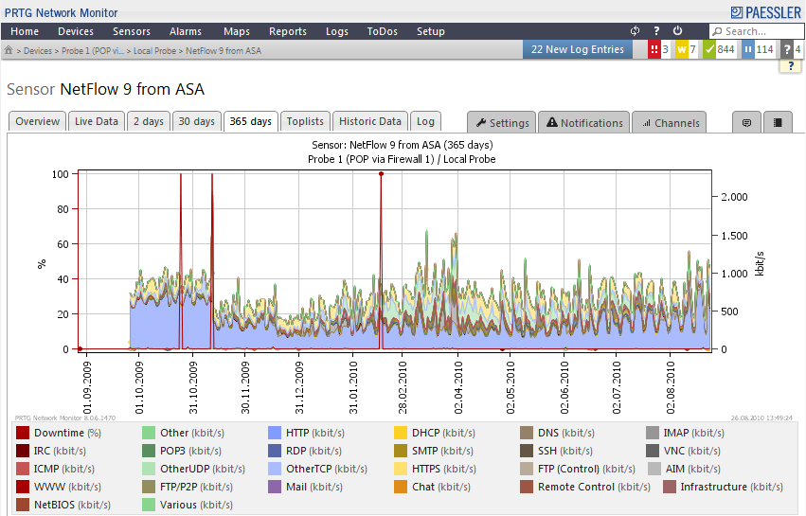Open the Sensors menu
Image resolution: width=806 pixels, height=516 pixels.
pos(132,31)
